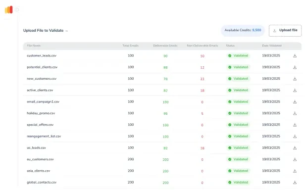Click deliverable count 78 for new_customers.csv
The width and height of the screenshot is (305, 191).
165,79
